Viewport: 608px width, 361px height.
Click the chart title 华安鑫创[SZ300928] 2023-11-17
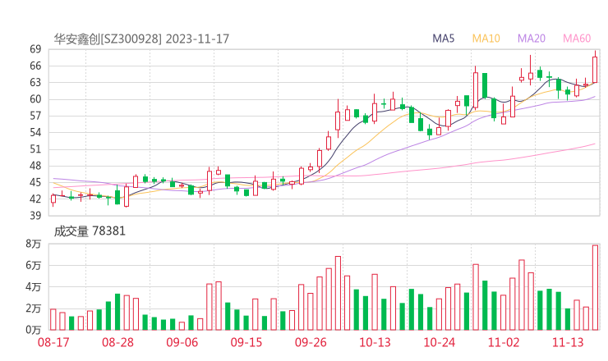coord(141,39)
